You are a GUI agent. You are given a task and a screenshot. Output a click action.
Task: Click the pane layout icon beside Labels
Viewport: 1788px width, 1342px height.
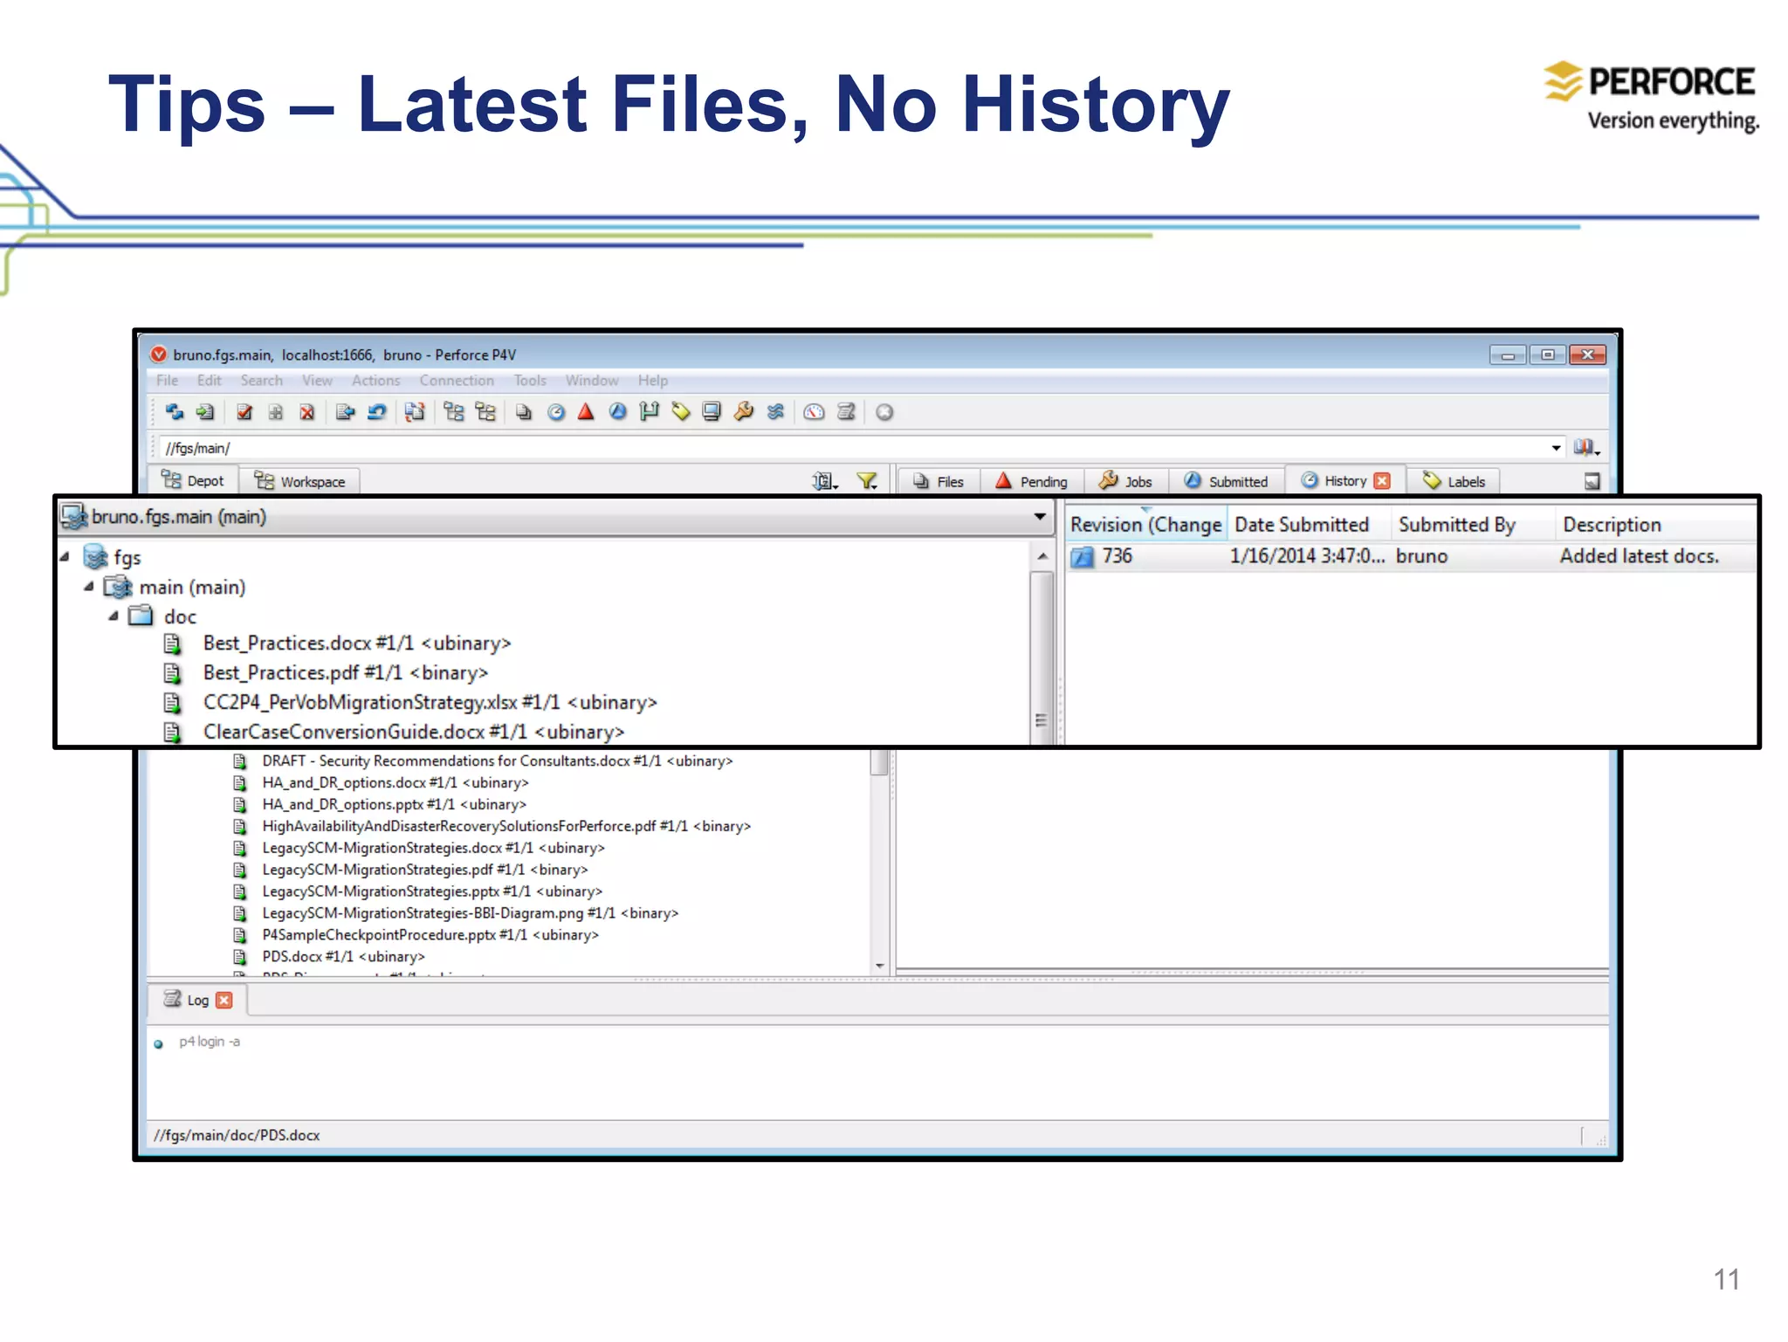[x=1592, y=481]
